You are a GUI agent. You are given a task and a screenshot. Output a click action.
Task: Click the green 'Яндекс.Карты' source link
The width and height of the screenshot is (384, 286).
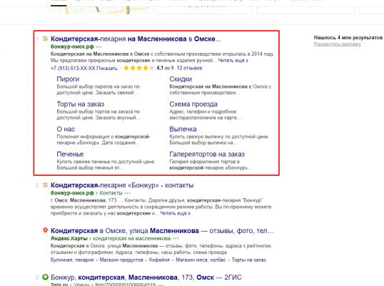(x=69, y=238)
